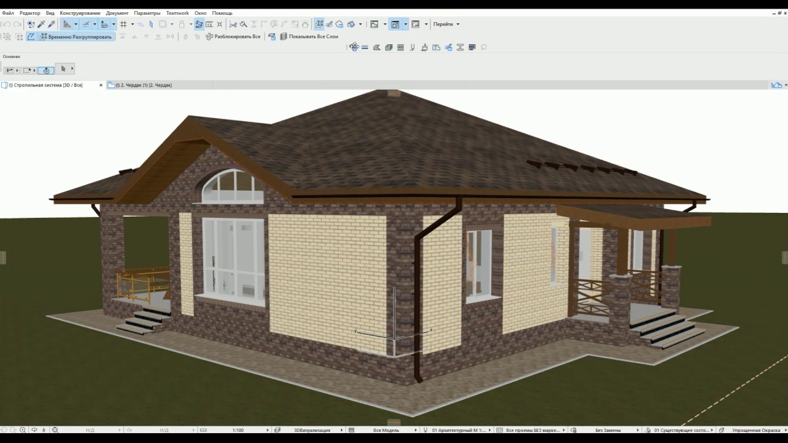788x443 pixels.
Task: Click the floor plan window icon
Action: [x=374, y=25]
